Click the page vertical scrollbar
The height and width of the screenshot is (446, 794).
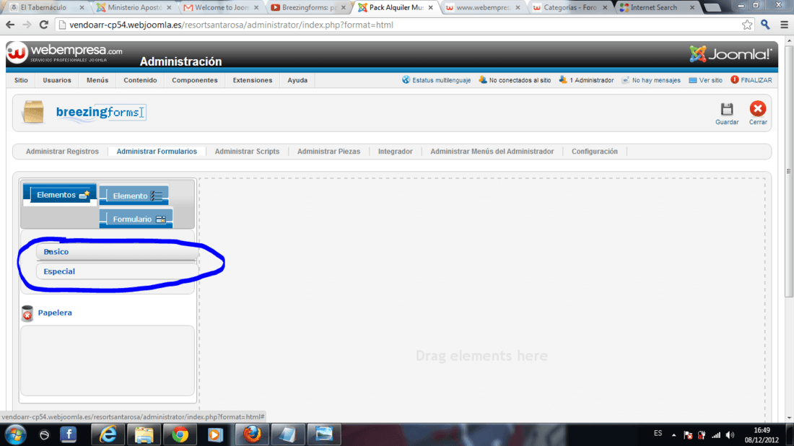(788, 171)
